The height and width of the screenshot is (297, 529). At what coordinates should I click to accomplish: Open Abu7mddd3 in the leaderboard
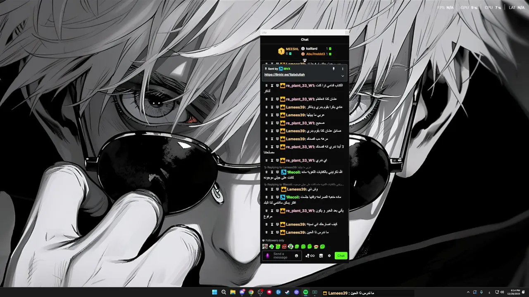coord(315,54)
